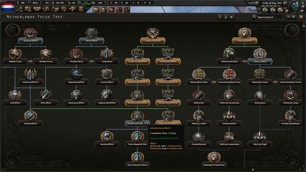Select the Foreign Expeditions focus
Viewport: 306px width, 172px height.
coord(291,118)
